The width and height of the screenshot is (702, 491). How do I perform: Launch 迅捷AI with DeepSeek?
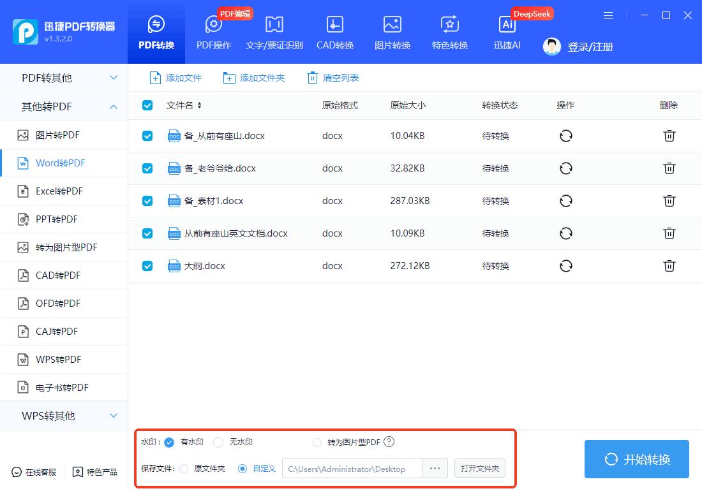pyautogui.click(x=507, y=32)
